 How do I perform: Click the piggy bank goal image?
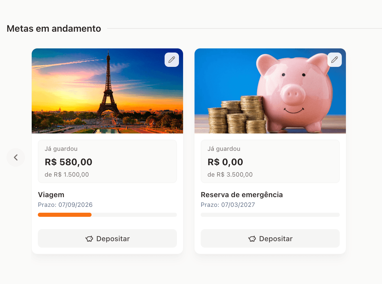pyautogui.click(x=270, y=91)
